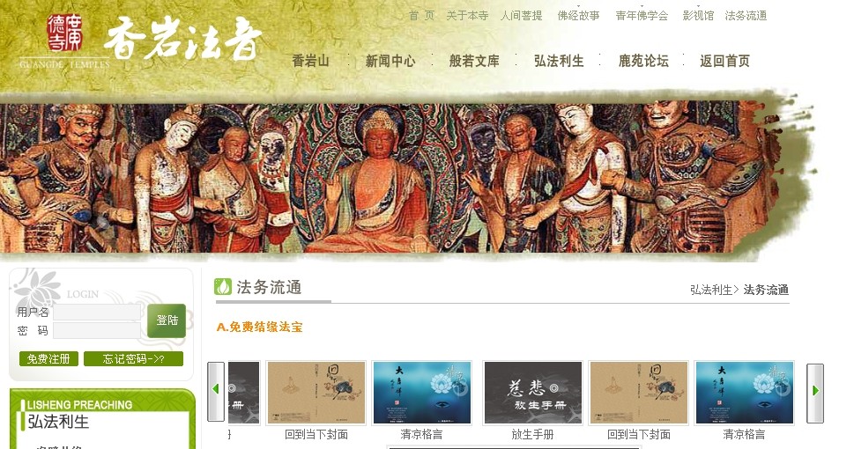
Task: Click the green 登陆 login button
Action: [167, 320]
